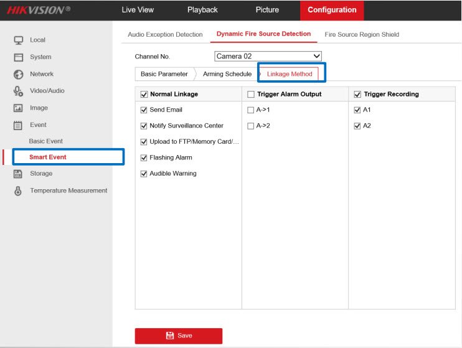462x348 pixels.
Task: Click the Hikvision logo
Action: pos(39,10)
